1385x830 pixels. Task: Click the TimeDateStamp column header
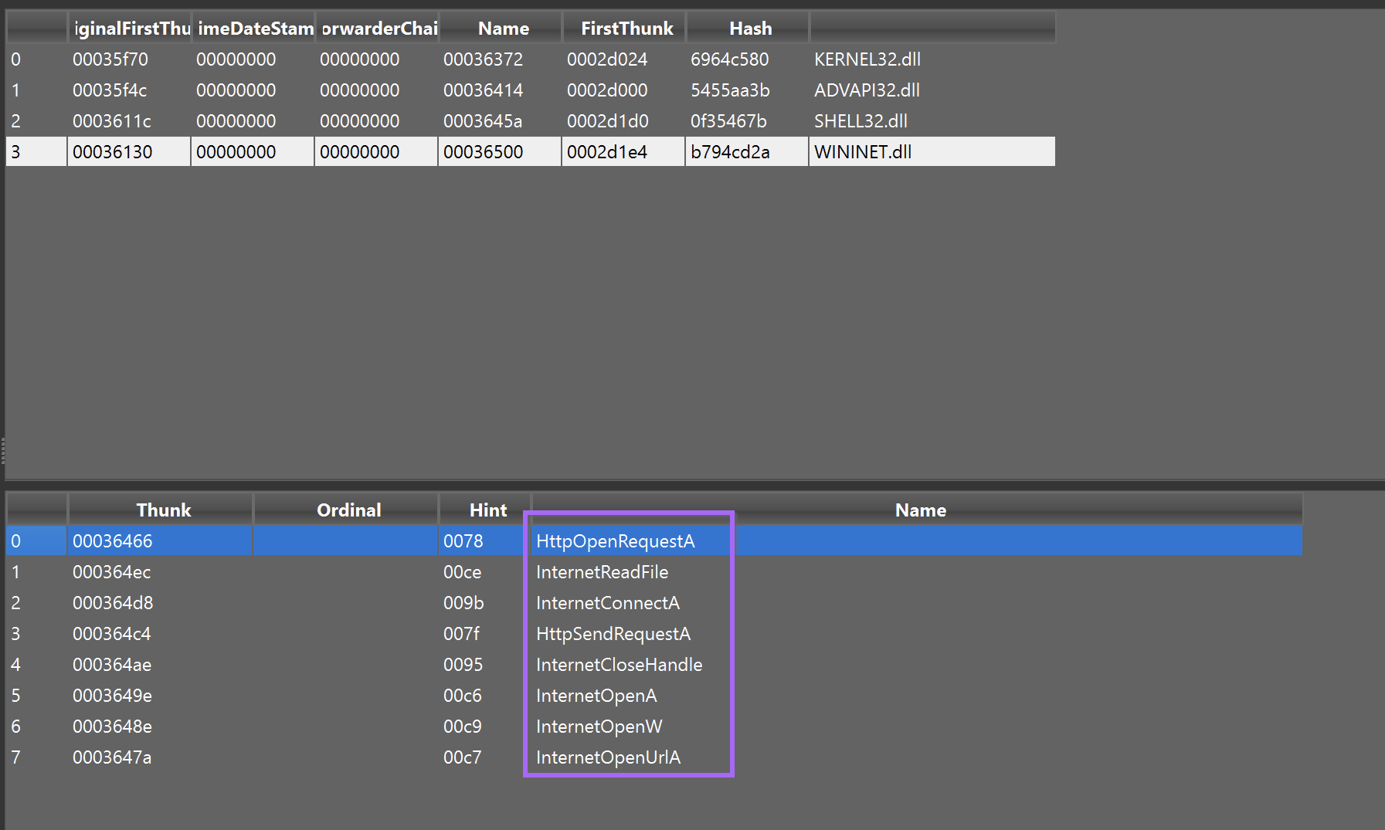tap(253, 28)
